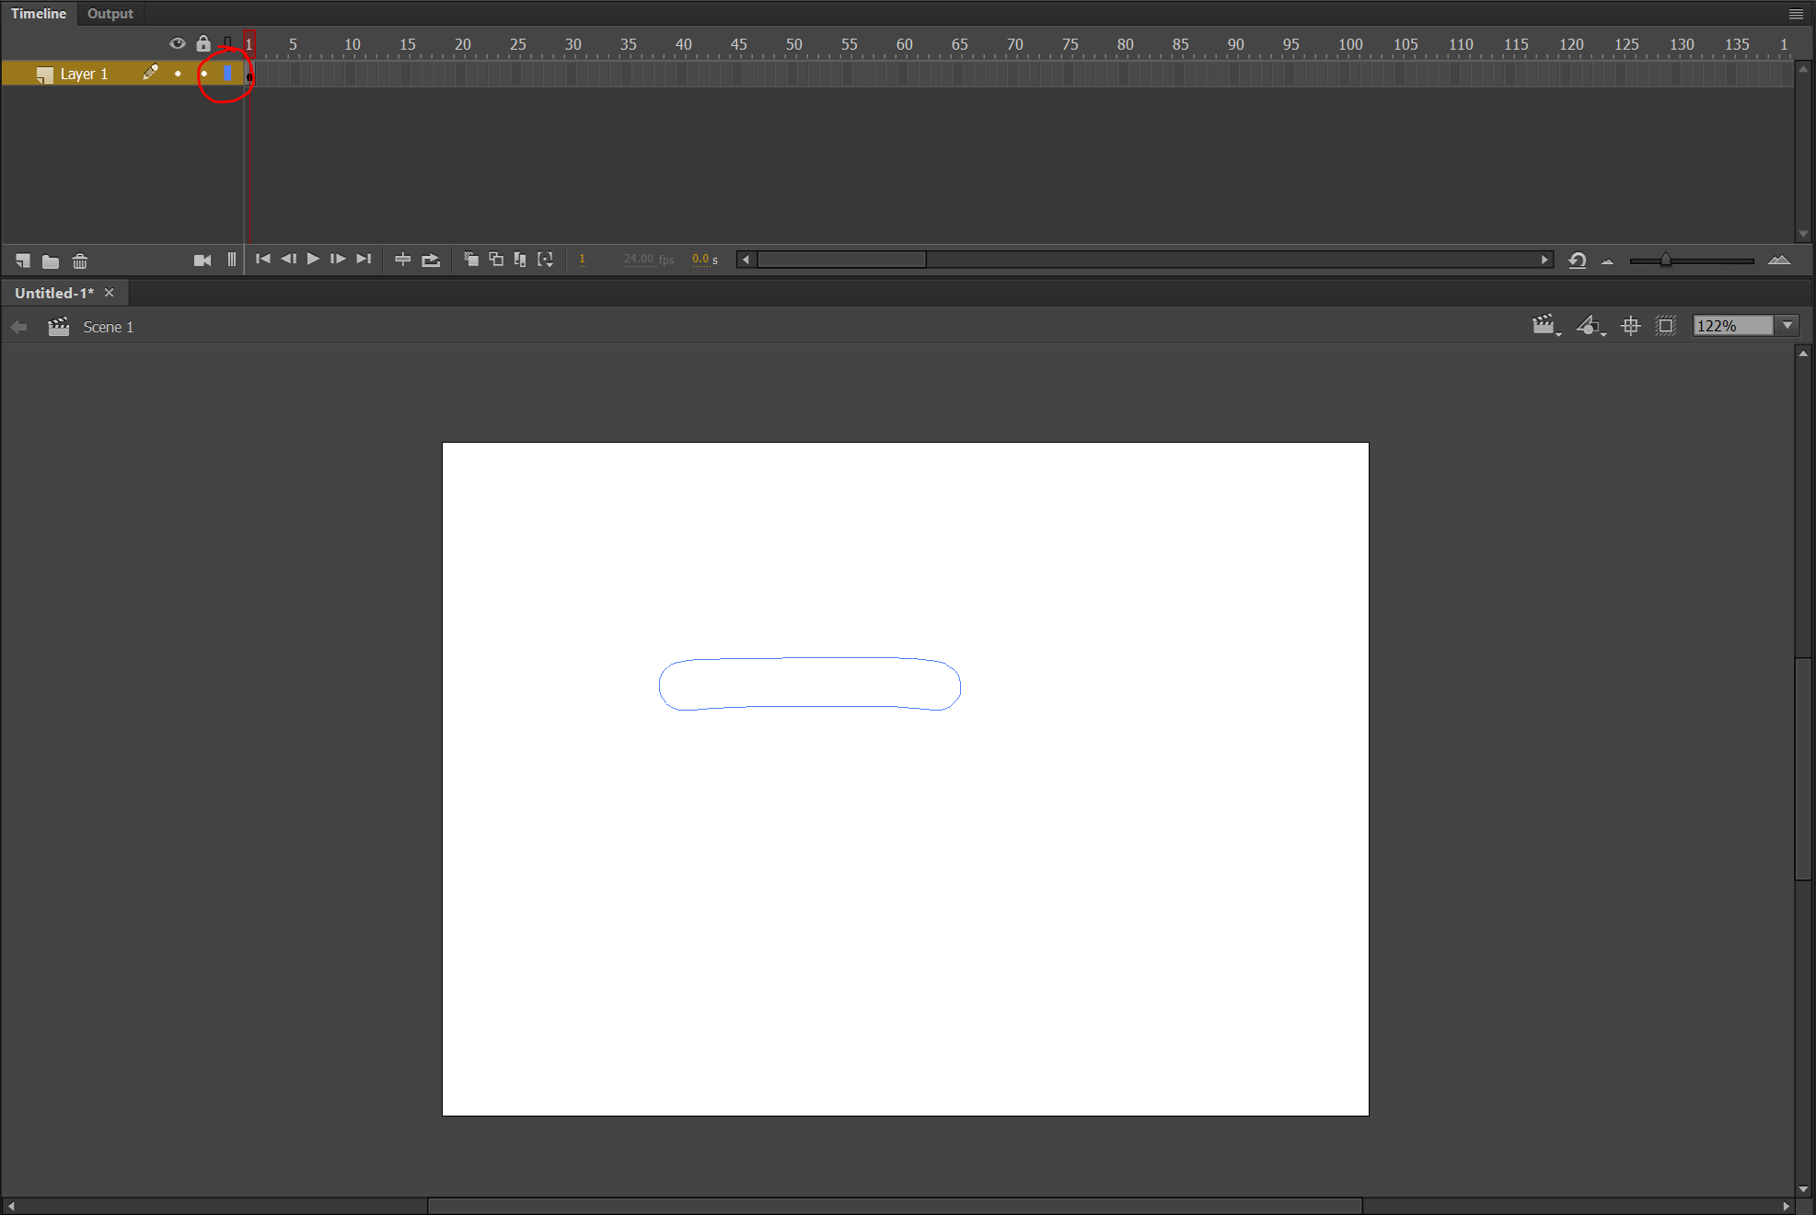Expand the timeline panel menu

[1796, 13]
